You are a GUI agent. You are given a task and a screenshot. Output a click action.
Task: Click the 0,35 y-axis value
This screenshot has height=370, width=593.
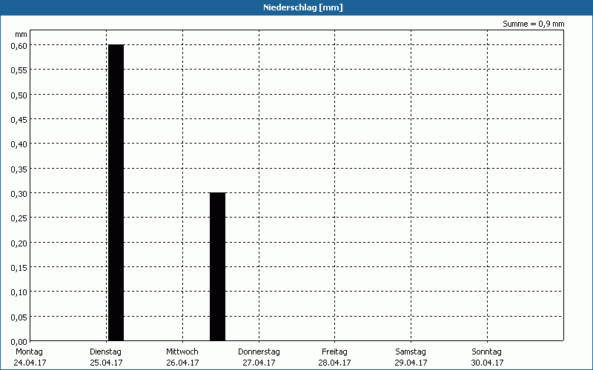[19, 169]
